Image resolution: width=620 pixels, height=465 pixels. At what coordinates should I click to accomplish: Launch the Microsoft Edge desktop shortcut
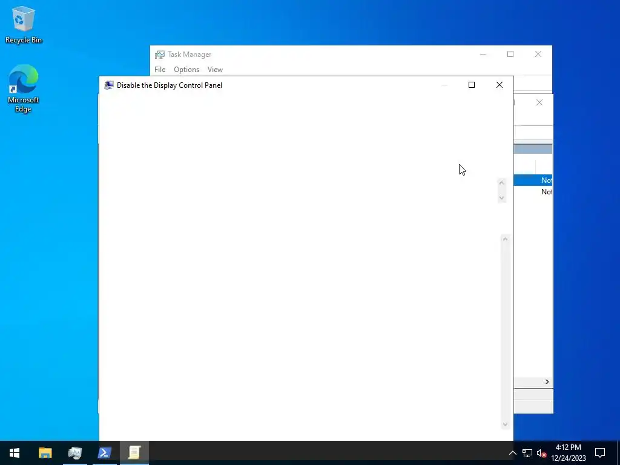tap(24, 88)
